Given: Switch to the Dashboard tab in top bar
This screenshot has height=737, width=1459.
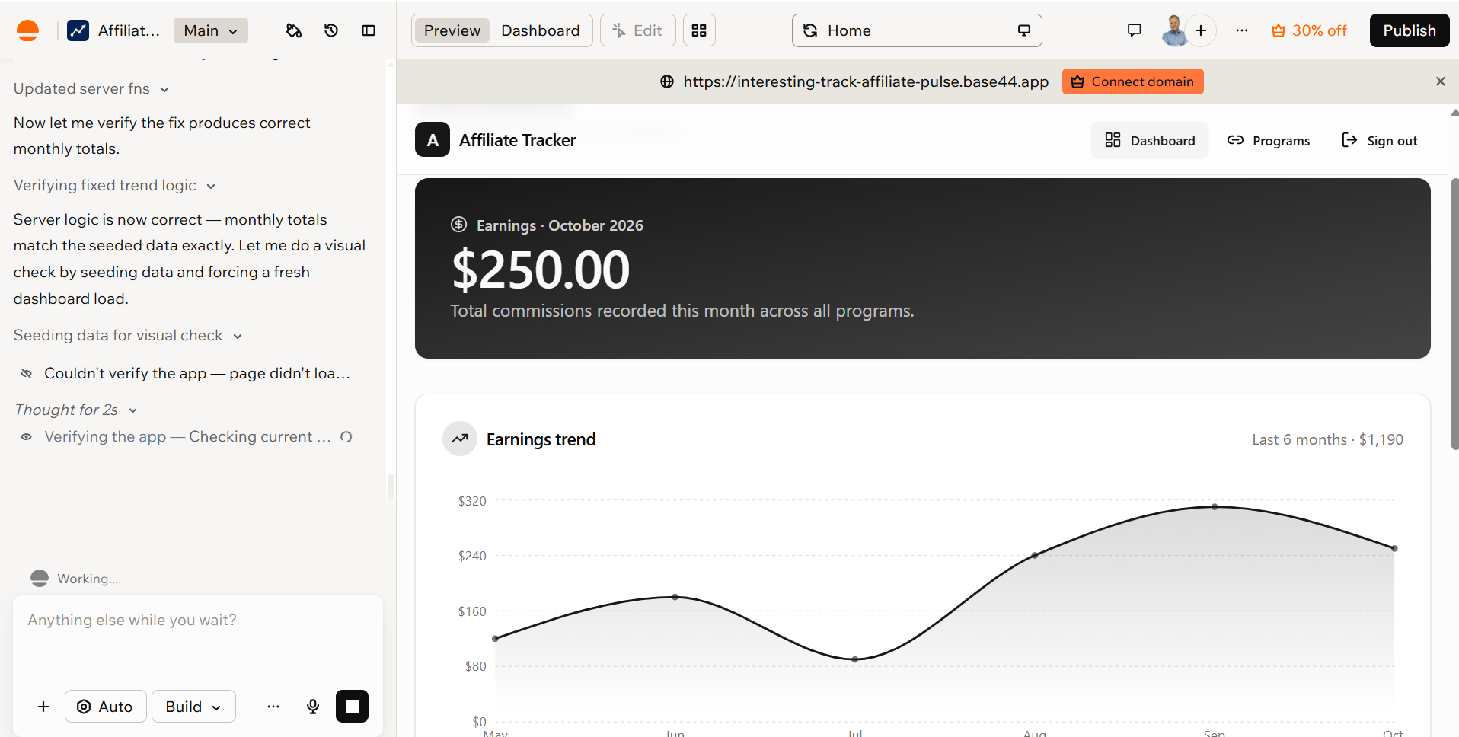Looking at the screenshot, I should [x=541, y=30].
